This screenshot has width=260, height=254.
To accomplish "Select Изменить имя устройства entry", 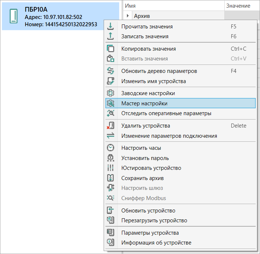I will click(180, 81).
